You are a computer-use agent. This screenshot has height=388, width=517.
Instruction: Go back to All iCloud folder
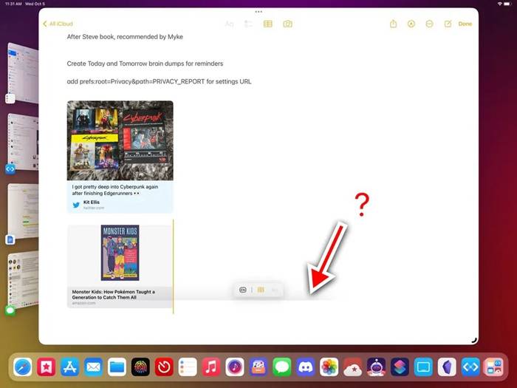pyautogui.click(x=58, y=24)
